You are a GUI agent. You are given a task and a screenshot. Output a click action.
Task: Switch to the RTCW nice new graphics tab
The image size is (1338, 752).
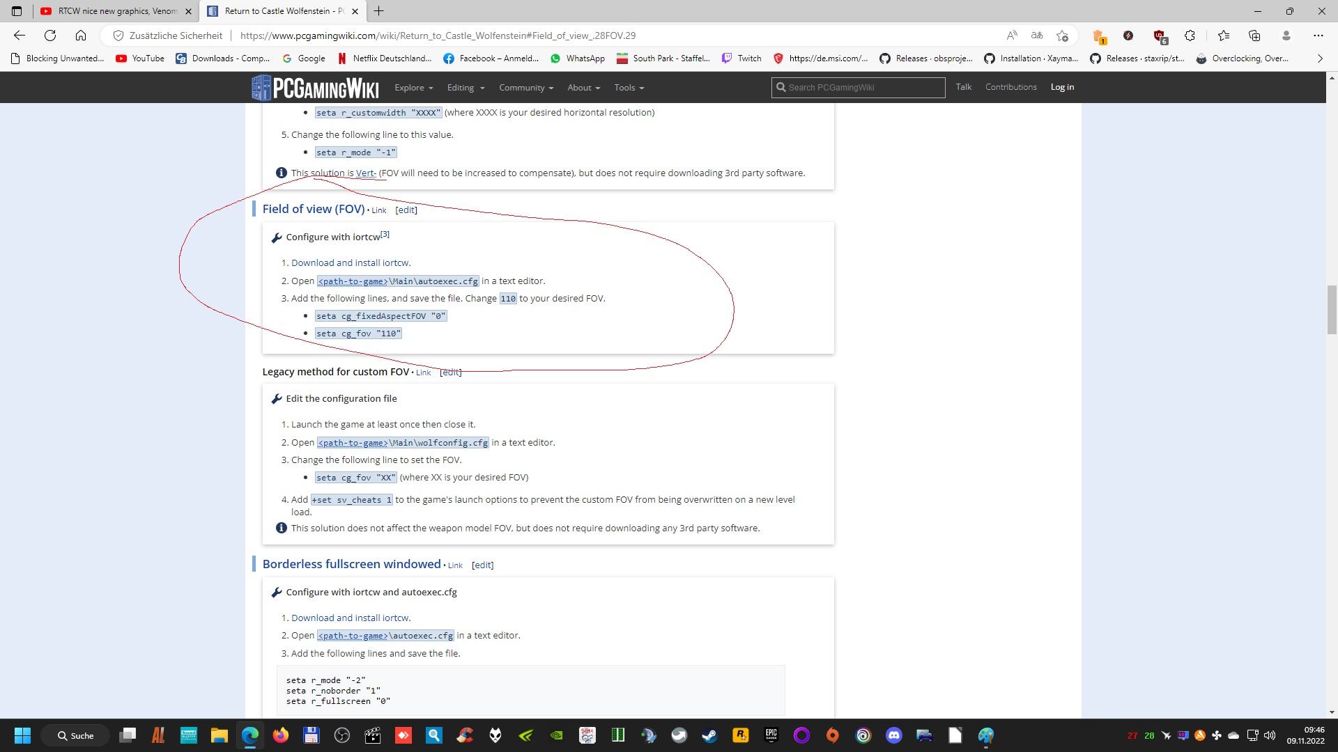tap(116, 11)
